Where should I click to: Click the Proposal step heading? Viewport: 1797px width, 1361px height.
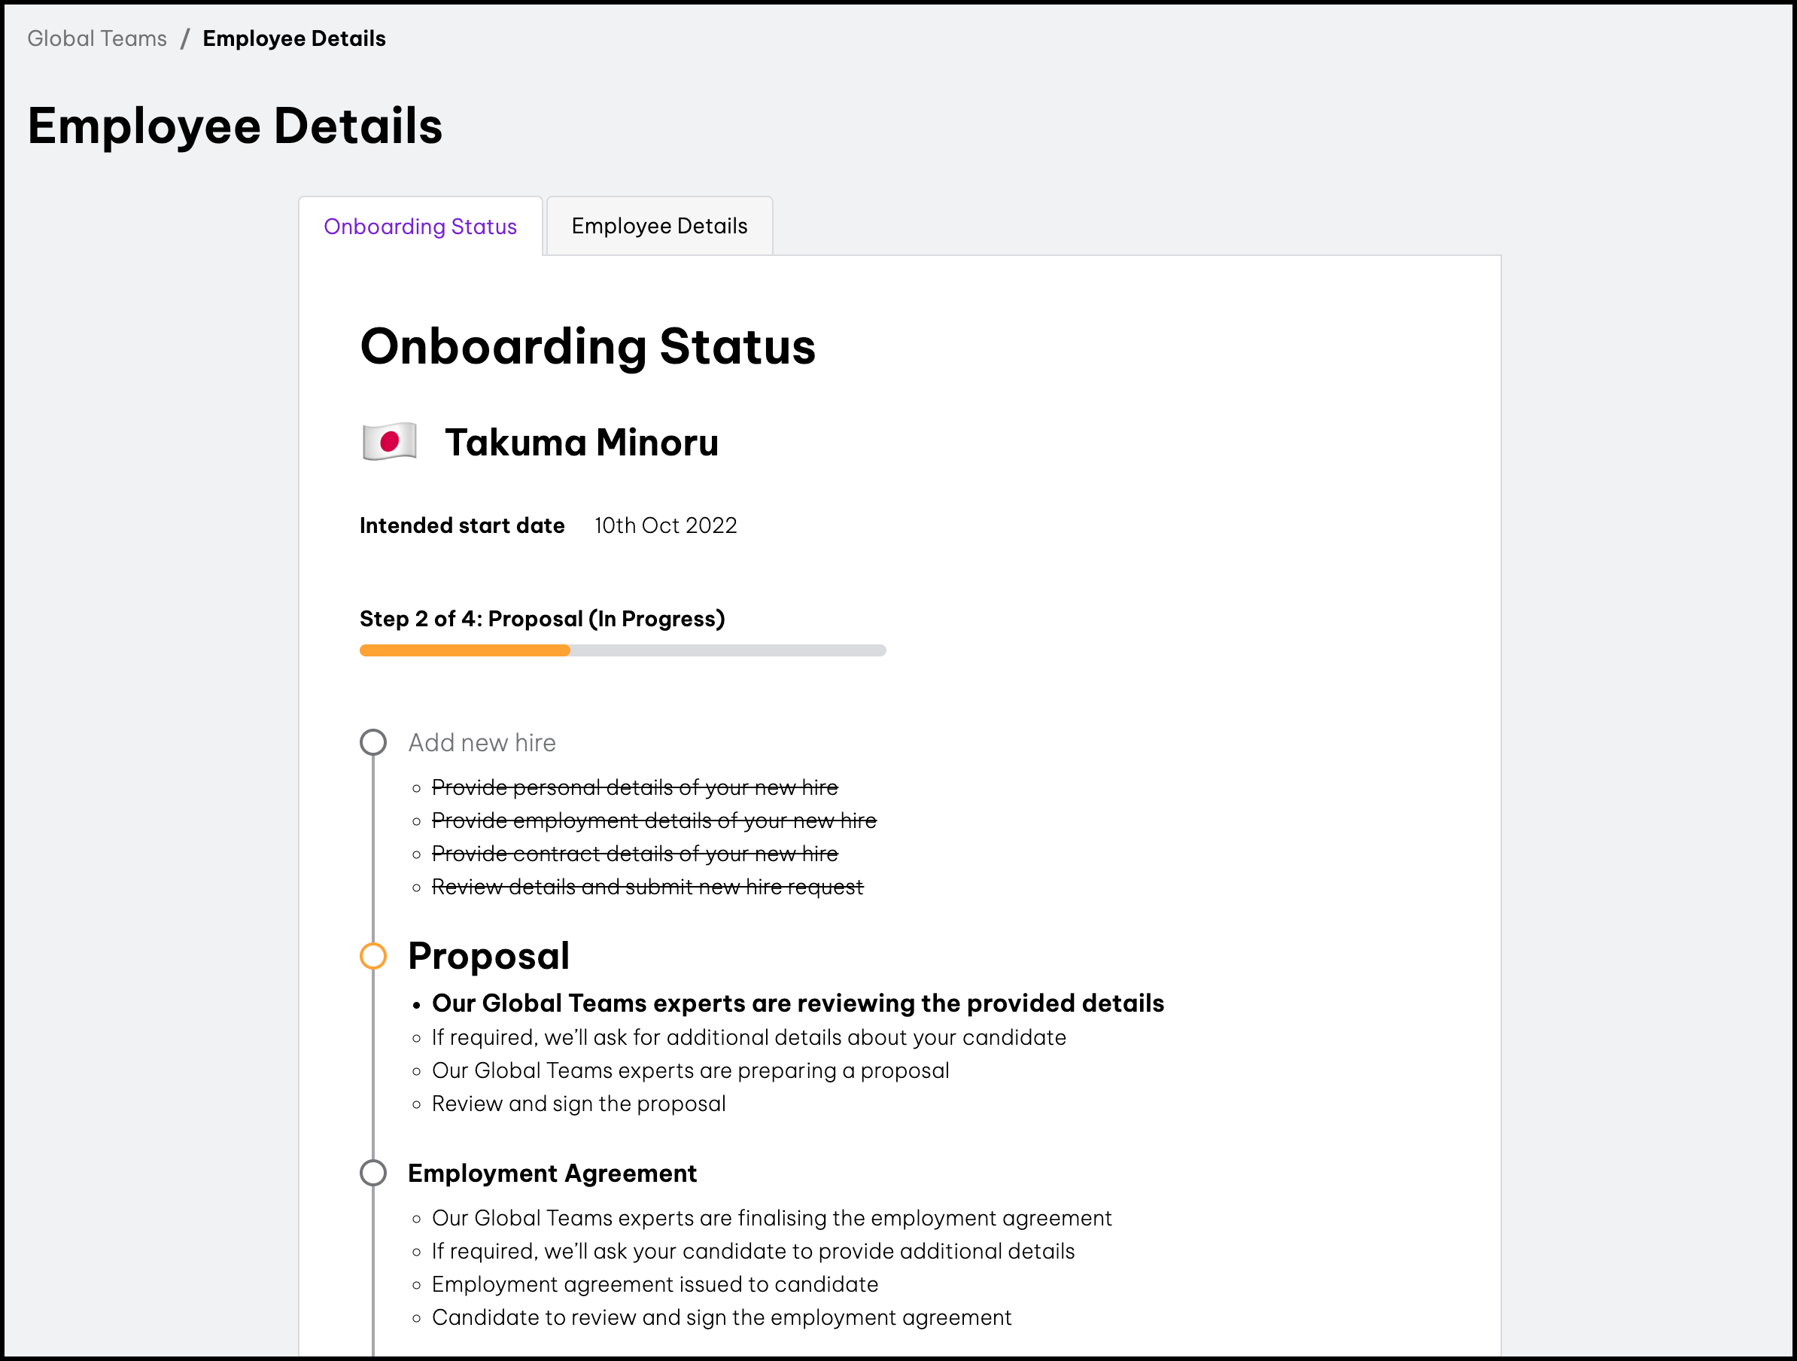coord(488,956)
